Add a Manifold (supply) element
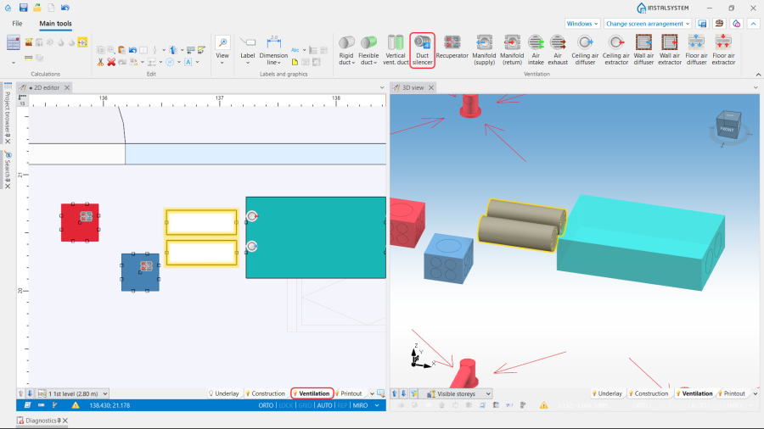 coord(484,48)
